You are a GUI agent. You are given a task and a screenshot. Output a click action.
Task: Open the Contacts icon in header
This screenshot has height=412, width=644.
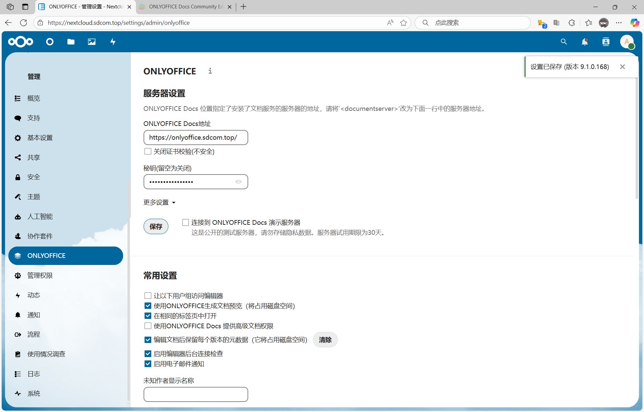[606, 42]
